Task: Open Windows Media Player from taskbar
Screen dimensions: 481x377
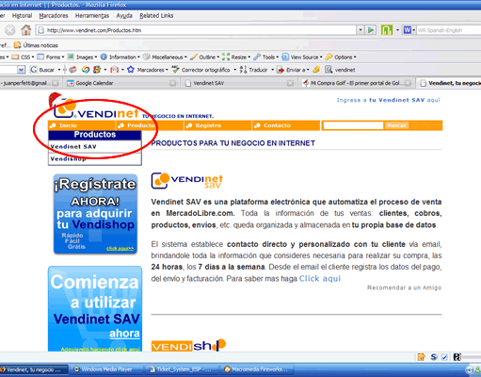Action: pos(106,369)
